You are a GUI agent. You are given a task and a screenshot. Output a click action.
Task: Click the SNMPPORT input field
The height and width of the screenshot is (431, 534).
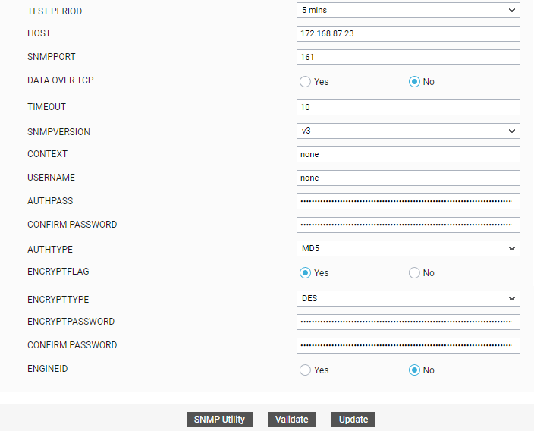tap(408, 58)
